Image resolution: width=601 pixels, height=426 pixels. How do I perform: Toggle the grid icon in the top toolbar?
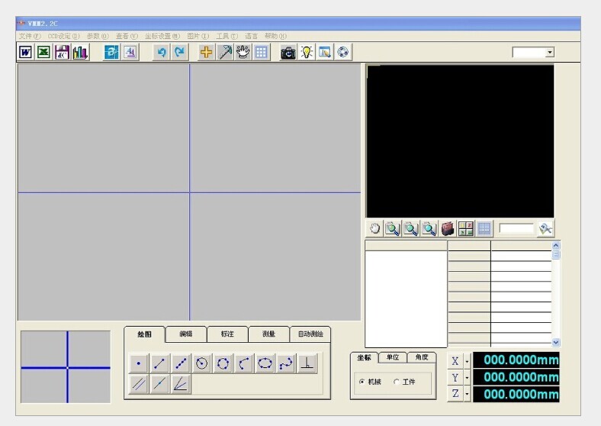[261, 52]
